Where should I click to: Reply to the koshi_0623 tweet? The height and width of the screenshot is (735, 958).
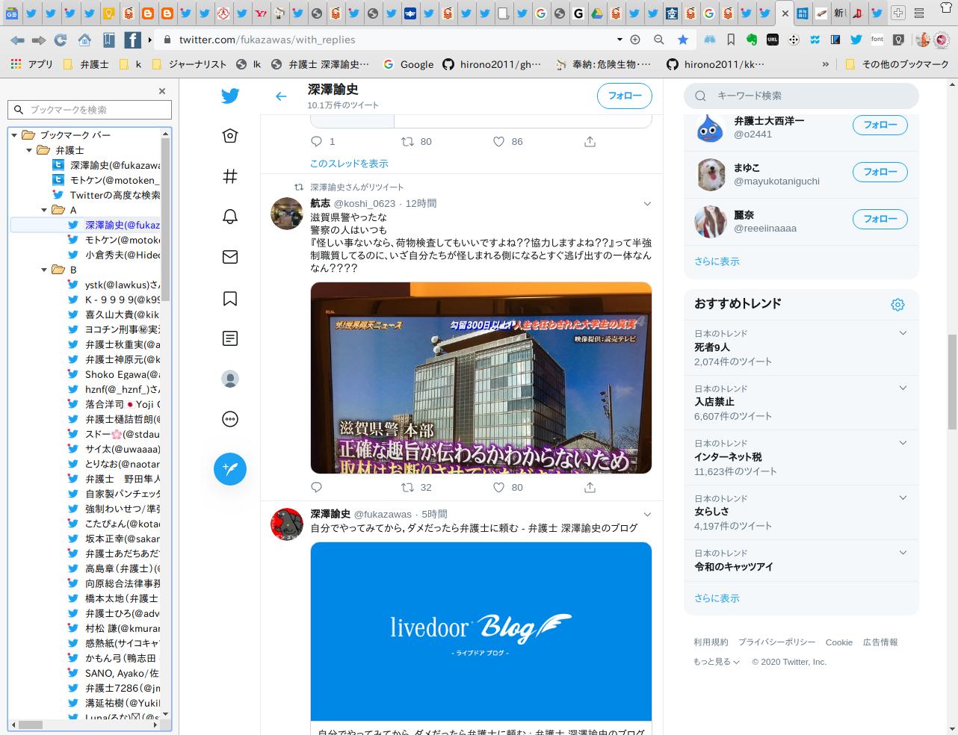pyautogui.click(x=316, y=488)
